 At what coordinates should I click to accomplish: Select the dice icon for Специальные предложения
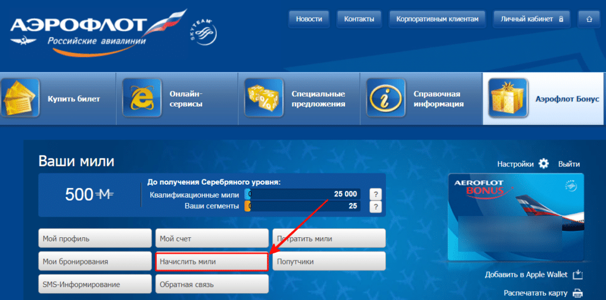point(263,98)
